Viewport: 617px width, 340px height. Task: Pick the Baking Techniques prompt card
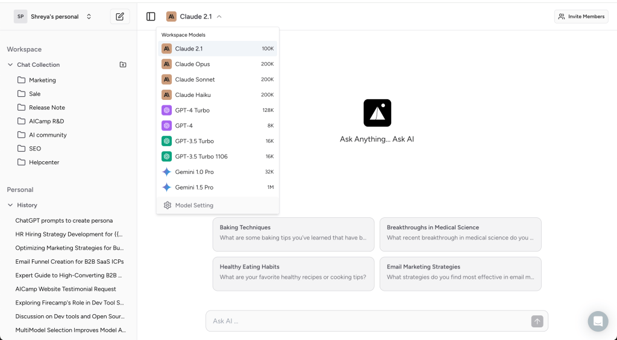click(293, 234)
